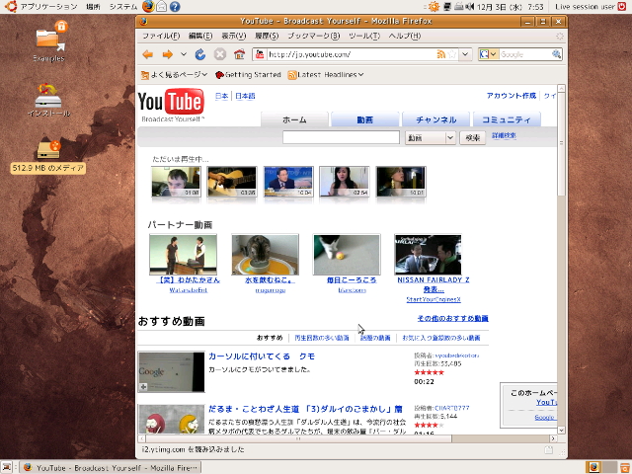
Task: Go to home page via house icon
Action: [239, 54]
